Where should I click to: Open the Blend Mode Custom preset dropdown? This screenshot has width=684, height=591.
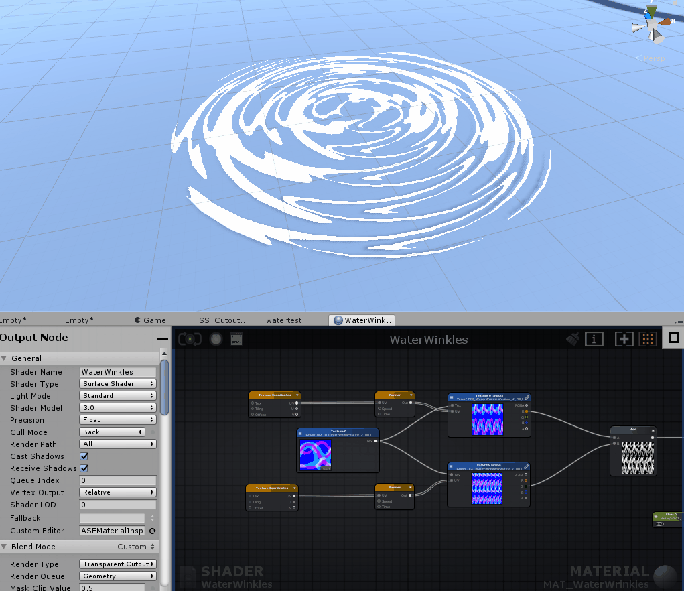tap(136, 547)
